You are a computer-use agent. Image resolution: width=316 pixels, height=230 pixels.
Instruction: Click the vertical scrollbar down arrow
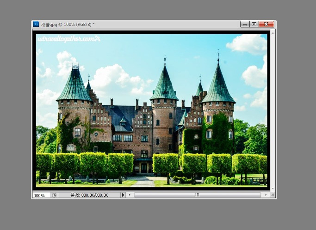click(x=273, y=188)
